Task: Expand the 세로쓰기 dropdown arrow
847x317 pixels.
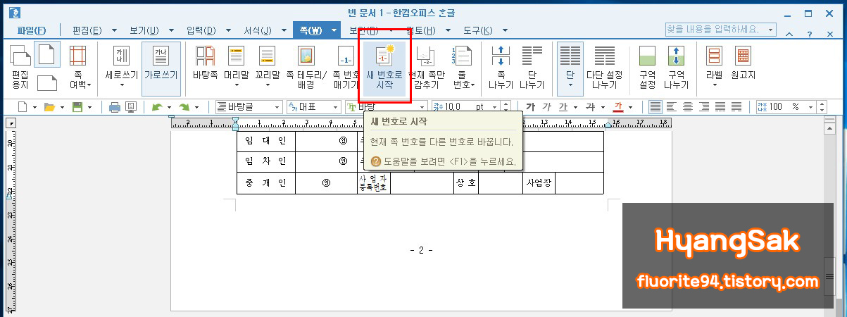Action: click(x=122, y=85)
